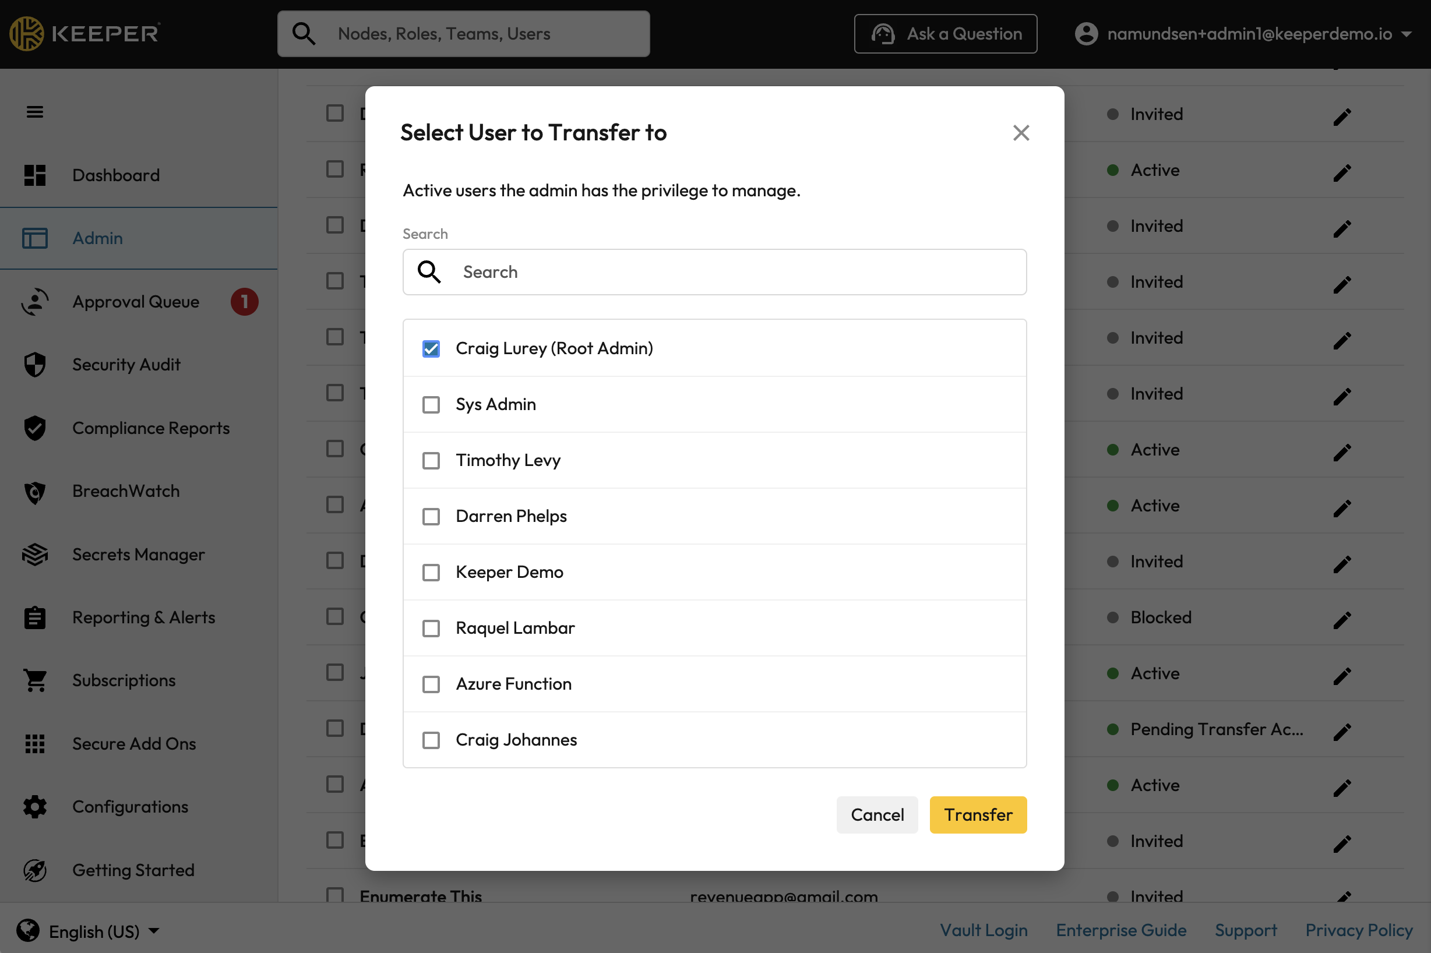The width and height of the screenshot is (1431, 953).
Task: Click the Secrets Manager layers icon
Action: (x=34, y=555)
